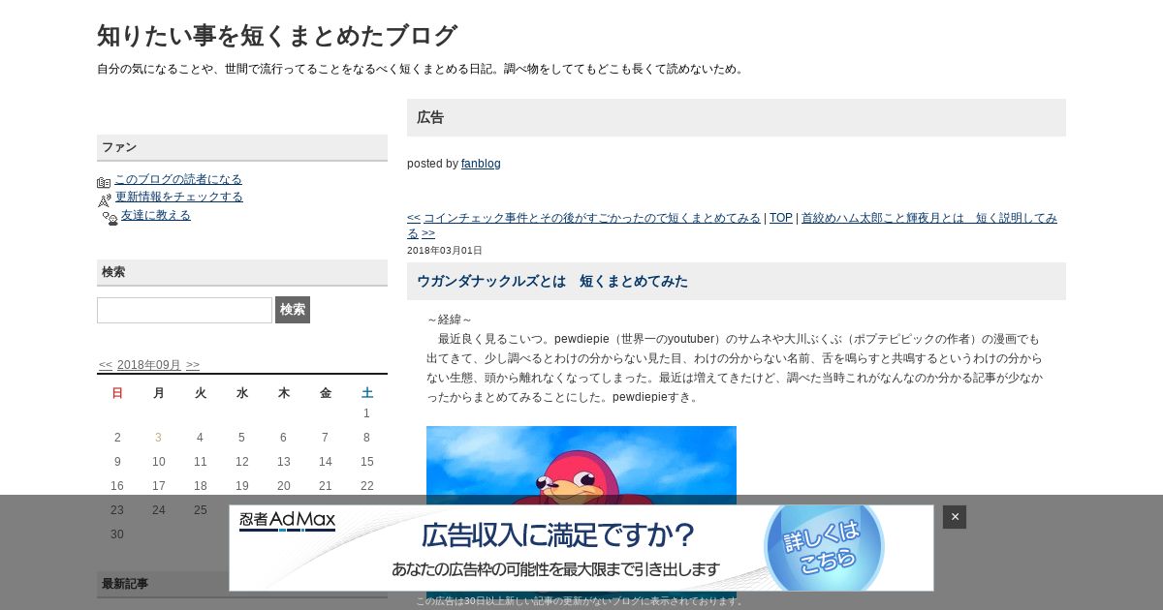Click このブログの読者になる link

point(178,179)
